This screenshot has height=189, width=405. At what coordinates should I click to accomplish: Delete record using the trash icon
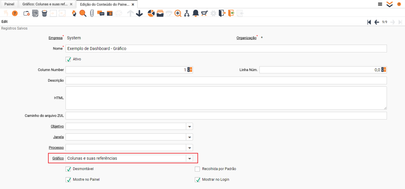(x=44, y=13)
